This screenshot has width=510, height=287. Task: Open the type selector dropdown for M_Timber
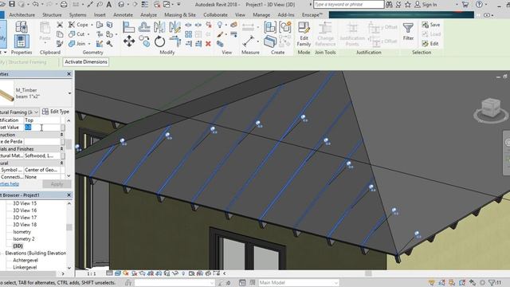point(69,93)
